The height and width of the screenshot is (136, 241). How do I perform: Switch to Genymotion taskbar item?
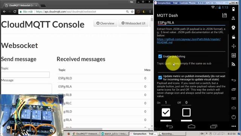[x=143, y=134]
